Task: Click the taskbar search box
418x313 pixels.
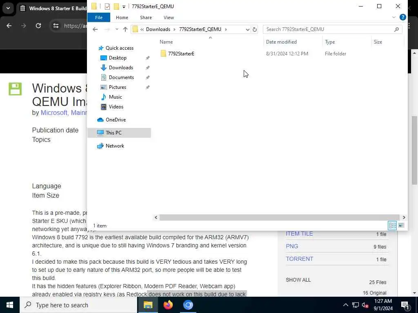Action: (x=78, y=305)
